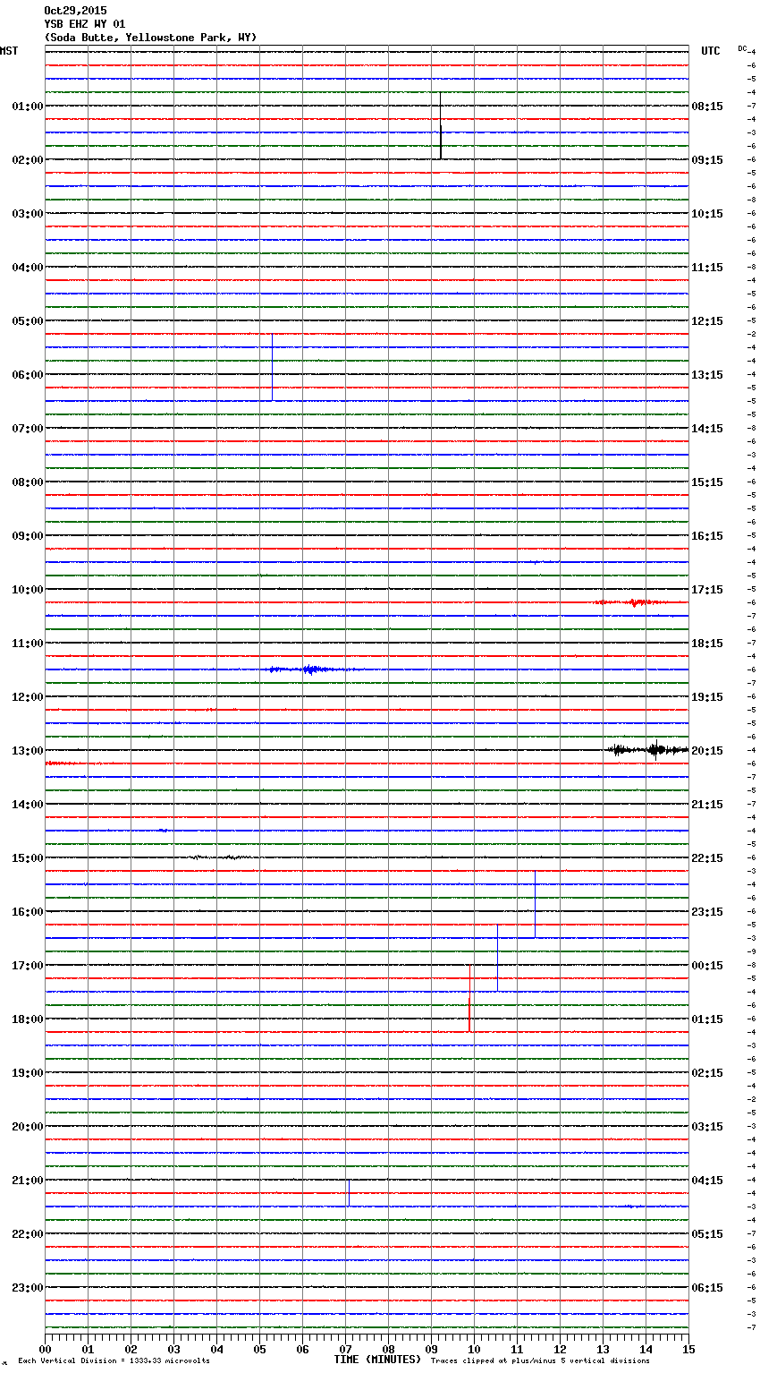Click the 08:15 UTC row label
The image size is (760, 1373).
pos(707,107)
